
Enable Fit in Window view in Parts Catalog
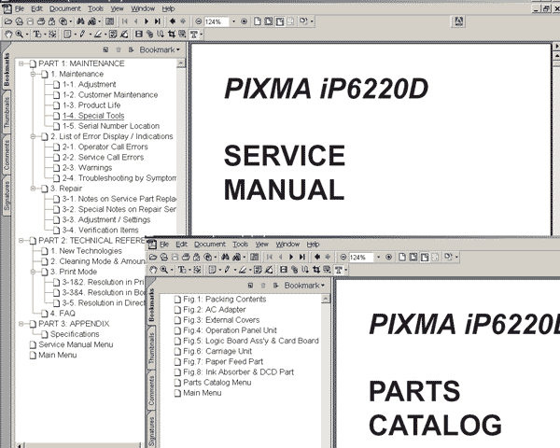pyautogui.click(x=413, y=257)
